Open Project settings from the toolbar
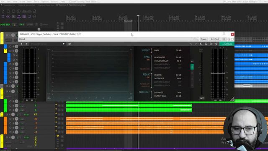 (18, 11)
